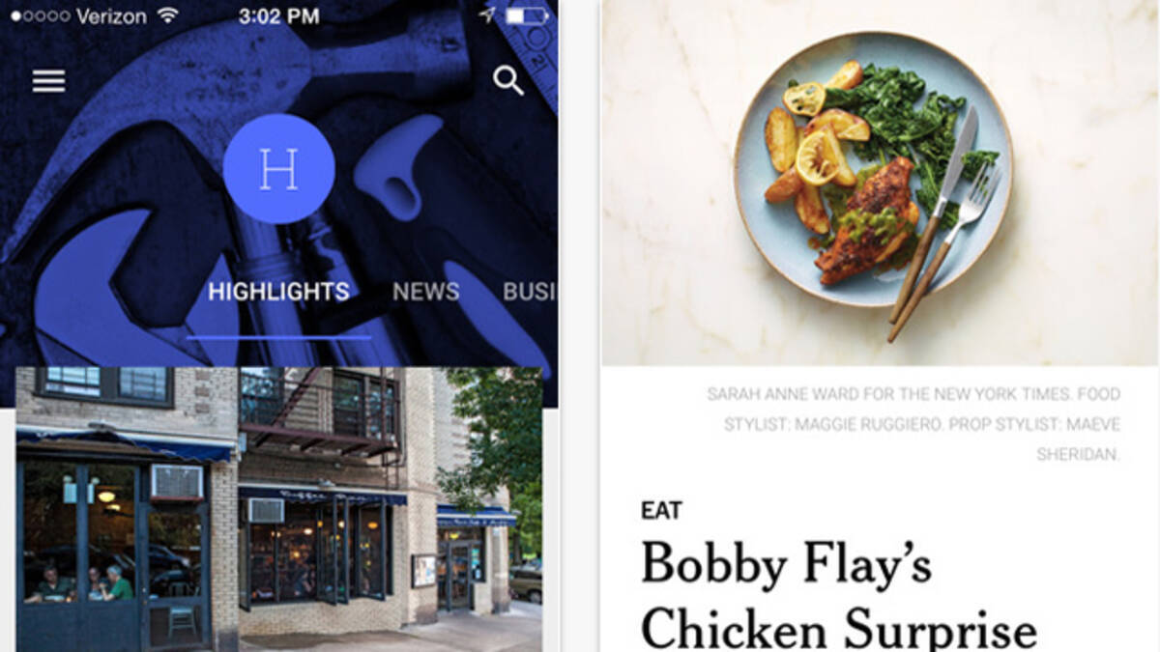Image resolution: width=1160 pixels, height=652 pixels.
Task: Tap the search magnifier icon
Action: pos(508,80)
